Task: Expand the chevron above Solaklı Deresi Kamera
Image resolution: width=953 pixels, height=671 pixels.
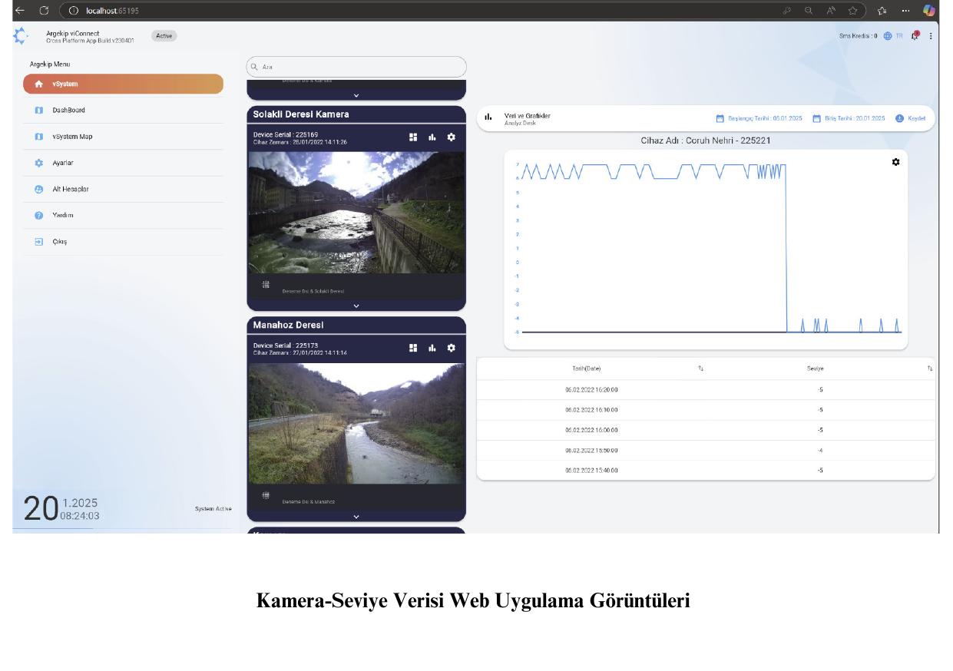Action: click(x=356, y=95)
